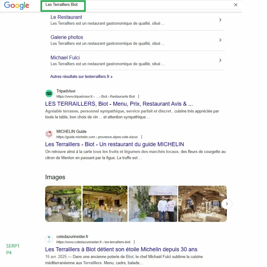Open LES TERRAILLERS, Biot - Menu, Prix result

tap(119, 104)
